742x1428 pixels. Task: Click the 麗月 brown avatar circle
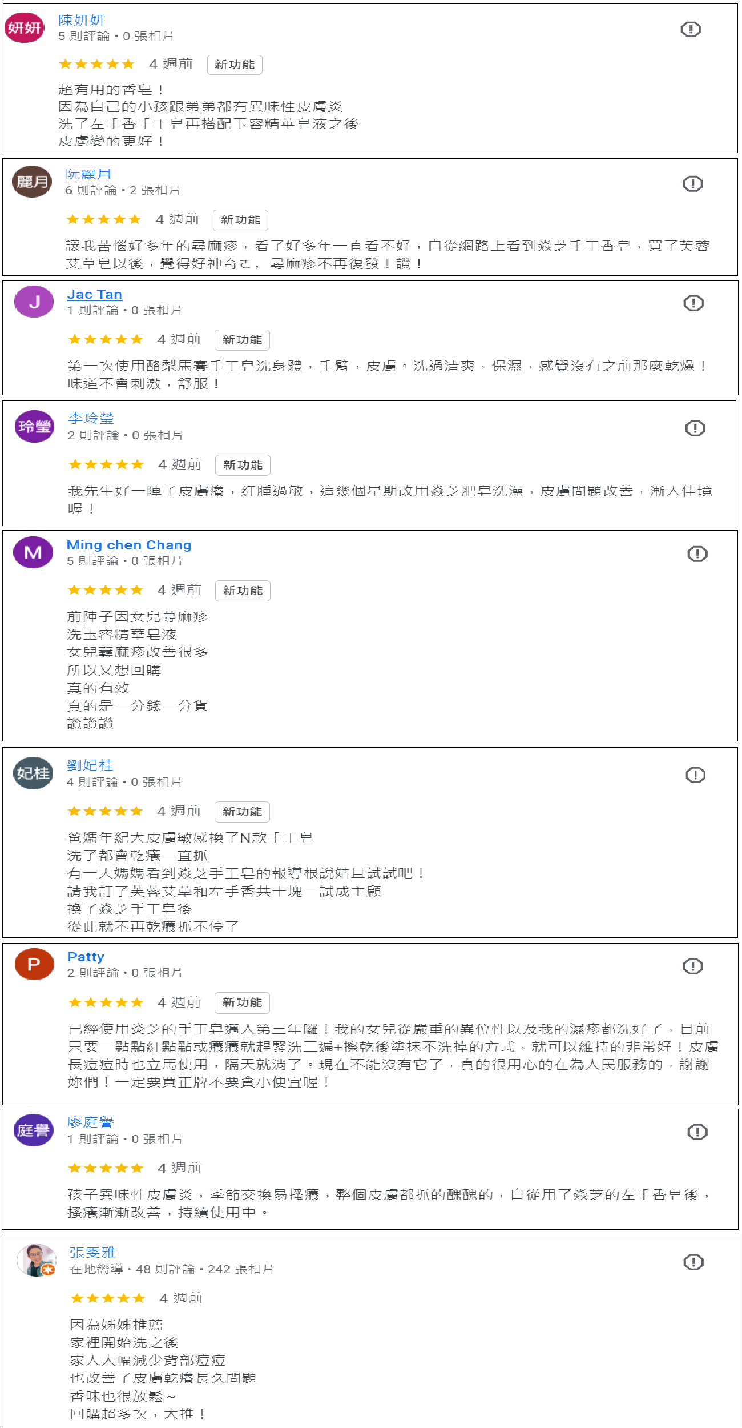pyautogui.click(x=32, y=182)
